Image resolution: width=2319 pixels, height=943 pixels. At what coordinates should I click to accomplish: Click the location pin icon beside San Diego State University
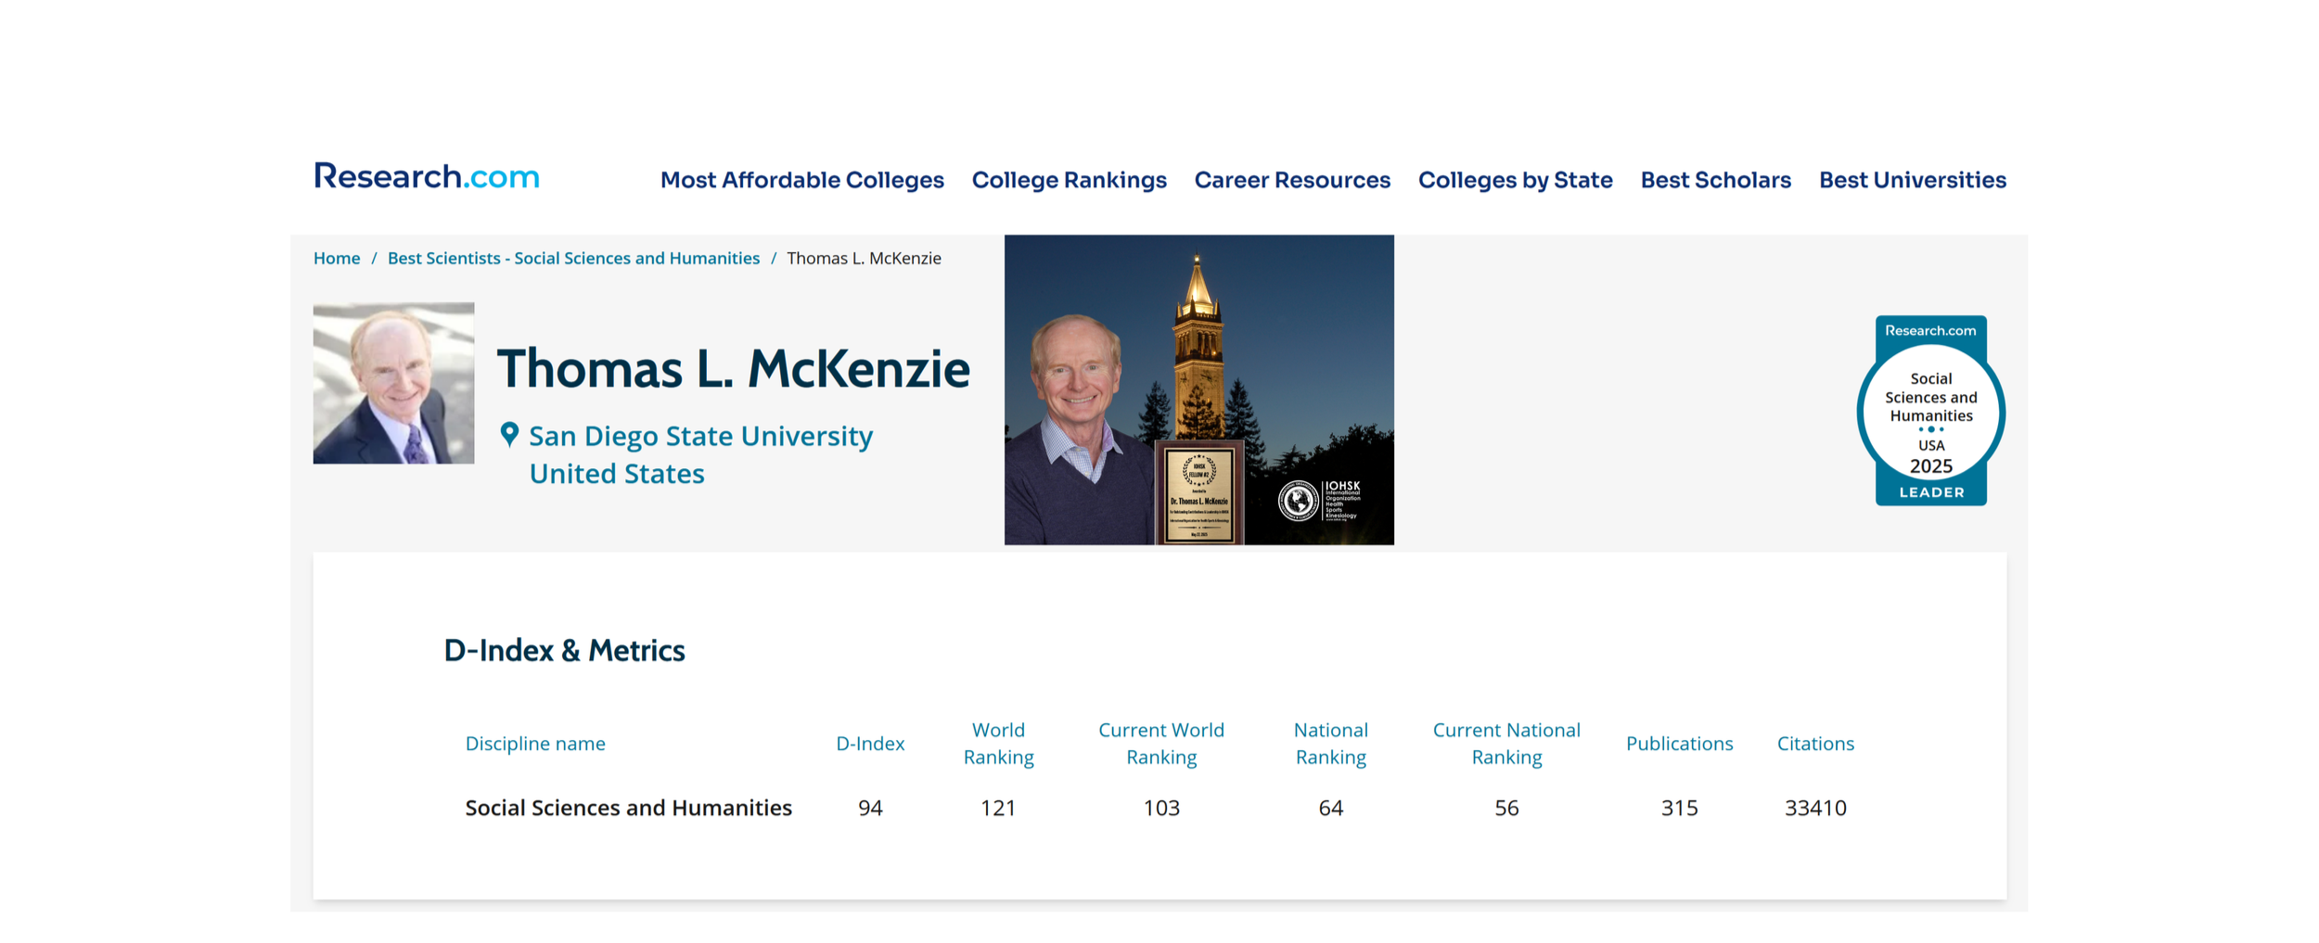(x=509, y=435)
